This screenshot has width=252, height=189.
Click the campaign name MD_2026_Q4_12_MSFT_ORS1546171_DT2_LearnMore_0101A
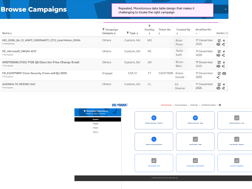point(41,40)
